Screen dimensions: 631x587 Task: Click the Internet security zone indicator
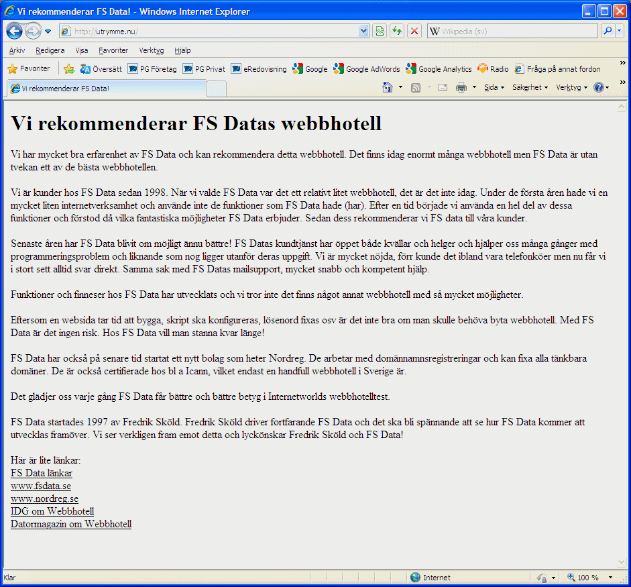pos(431,578)
